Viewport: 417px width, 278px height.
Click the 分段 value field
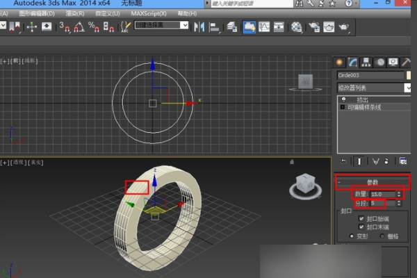(x=383, y=204)
